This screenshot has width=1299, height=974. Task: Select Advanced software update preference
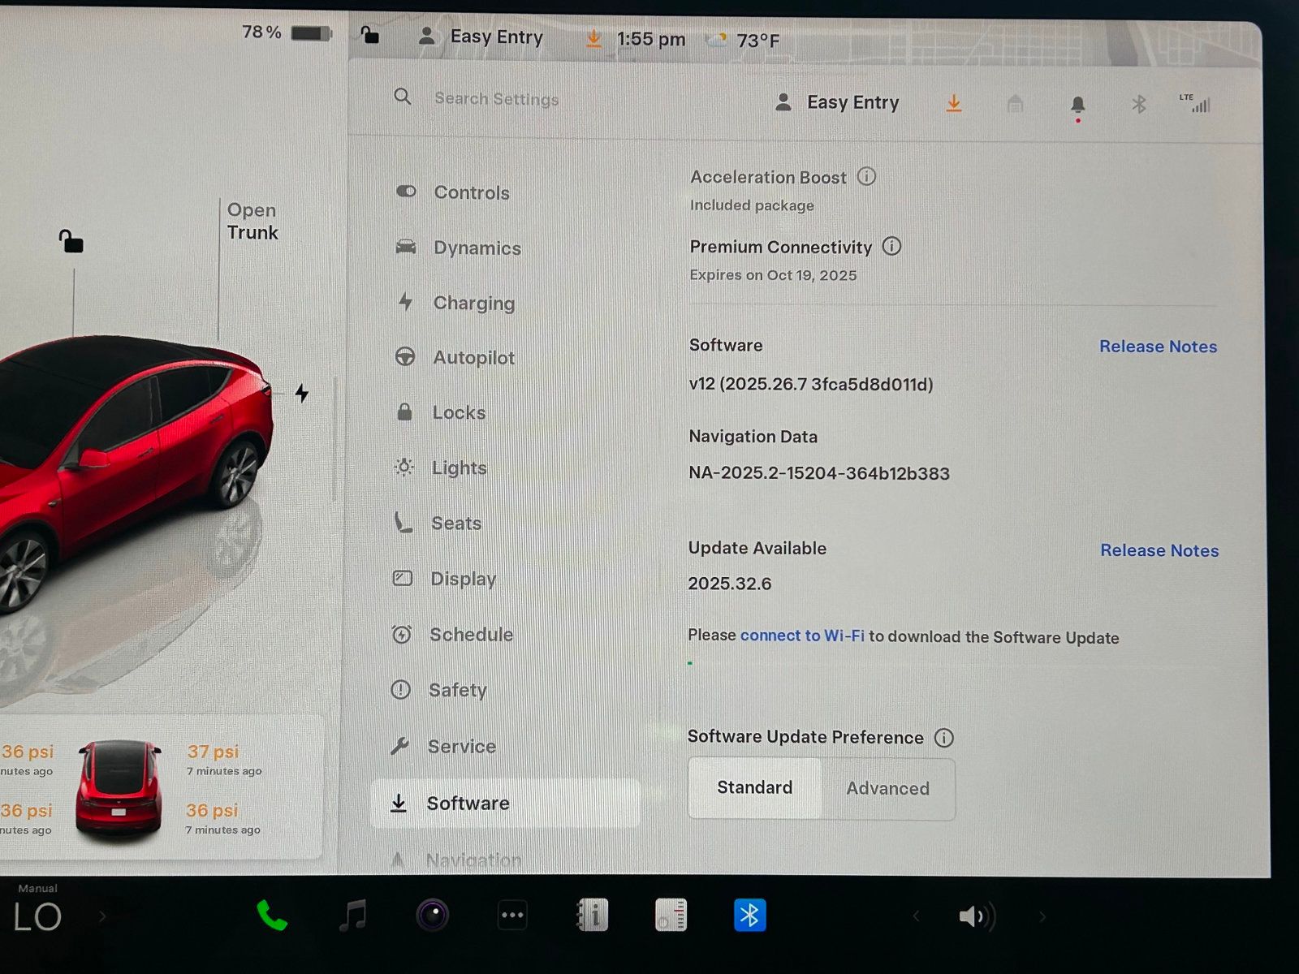(x=887, y=788)
